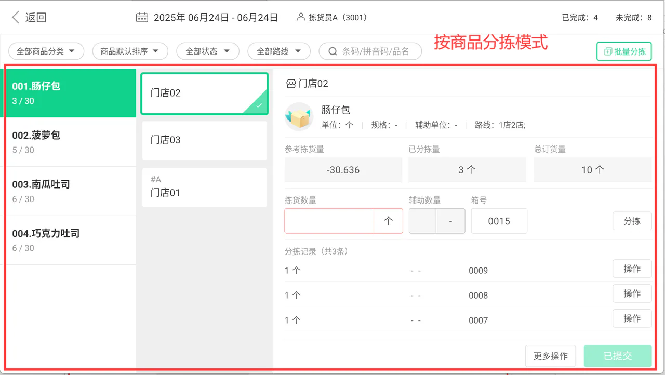Select store card 门店03

pos(205,140)
